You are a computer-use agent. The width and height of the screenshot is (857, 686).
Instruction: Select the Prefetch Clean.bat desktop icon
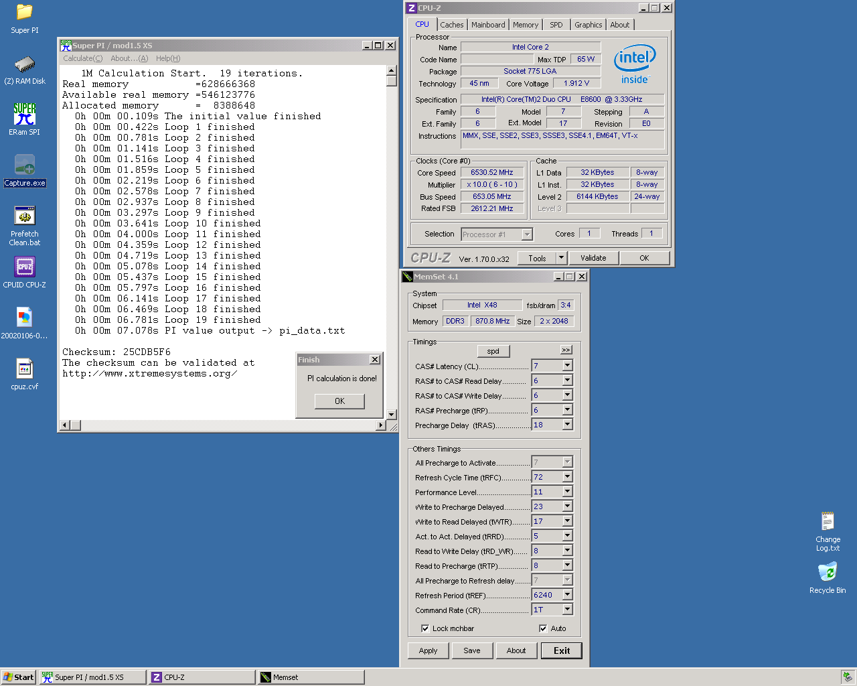25,226
